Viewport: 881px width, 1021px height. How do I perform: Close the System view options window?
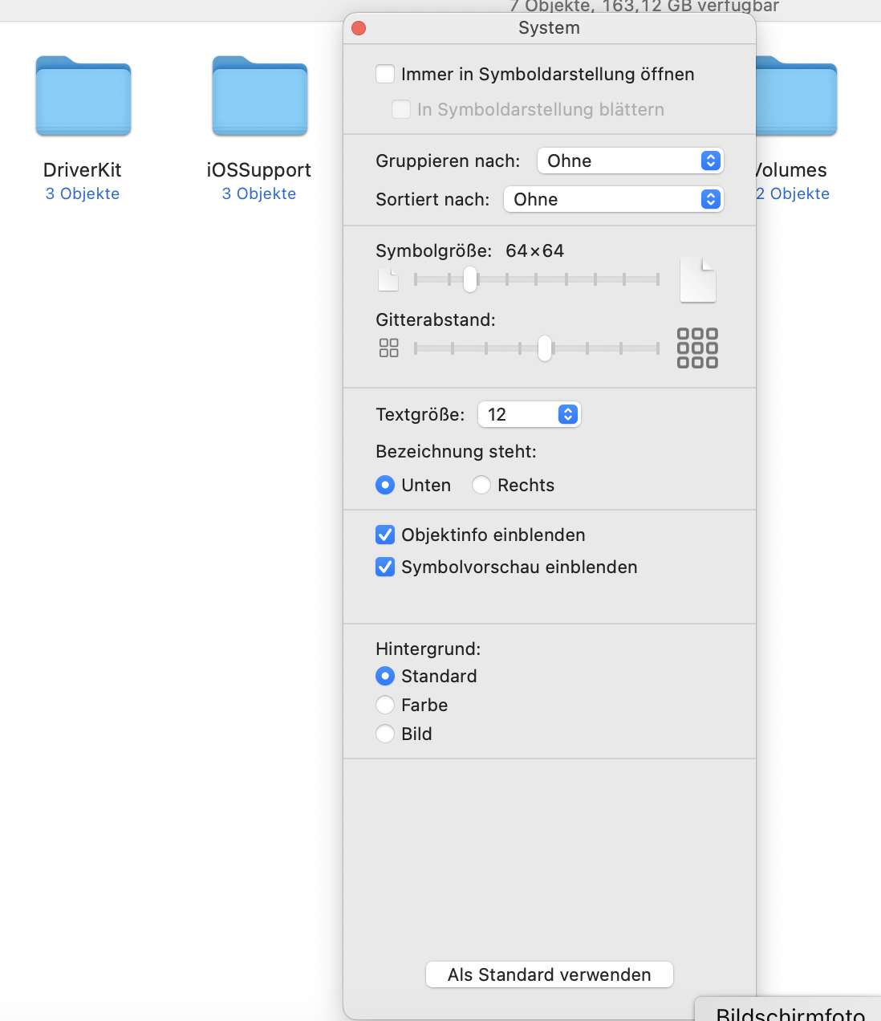359,28
